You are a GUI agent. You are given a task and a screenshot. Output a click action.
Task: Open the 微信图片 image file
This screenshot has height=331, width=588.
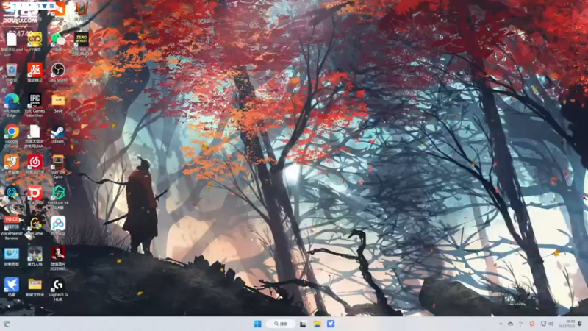pyautogui.click(x=58, y=255)
